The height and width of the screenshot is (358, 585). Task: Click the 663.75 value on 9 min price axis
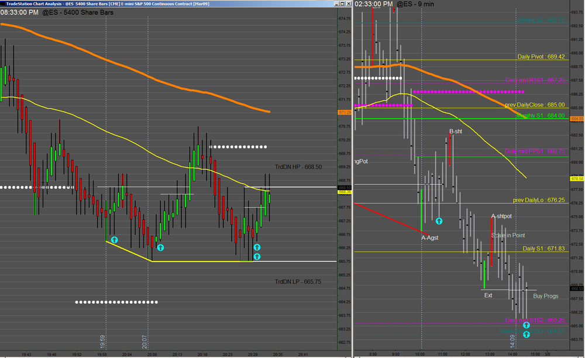point(577,339)
